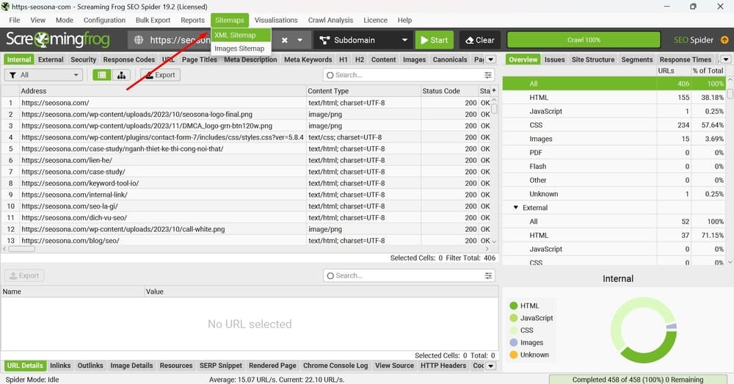This screenshot has width=734, height=384.
Task: Click HTML legend color dot
Action: (514, 305)
